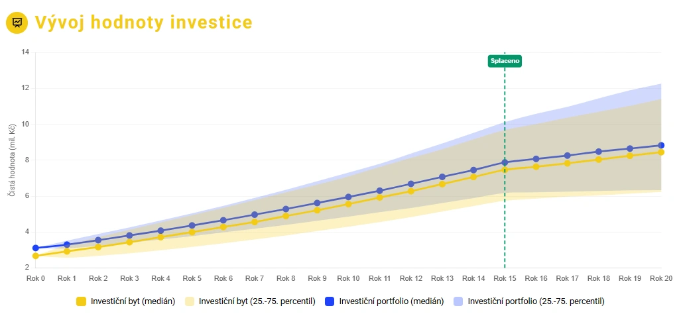The image size is (679, 316).
Task: Click the pale yellow Investiční byt percentil swatch
Action: pos(188,301)
